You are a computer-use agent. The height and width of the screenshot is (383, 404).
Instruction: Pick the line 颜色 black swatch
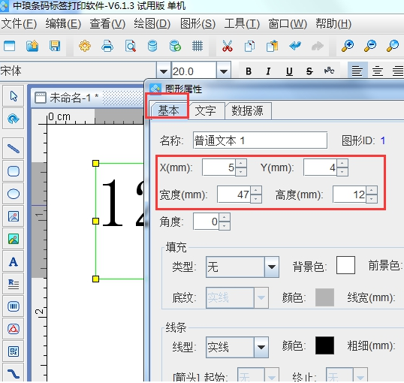[x=324, y=345]
